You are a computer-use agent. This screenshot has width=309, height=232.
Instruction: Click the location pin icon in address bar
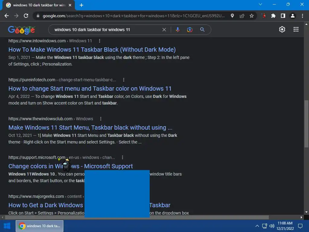pos(232,16)
